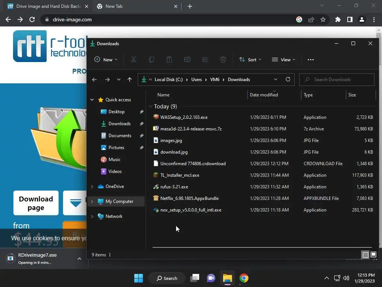This screenshot has width=382, height=287.
Task: Click VM6 in the breadcrumb path
Action: click(215, 80)
